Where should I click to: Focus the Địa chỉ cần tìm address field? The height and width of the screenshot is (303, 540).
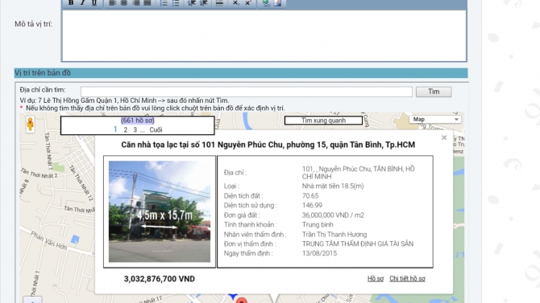[247, 92]
